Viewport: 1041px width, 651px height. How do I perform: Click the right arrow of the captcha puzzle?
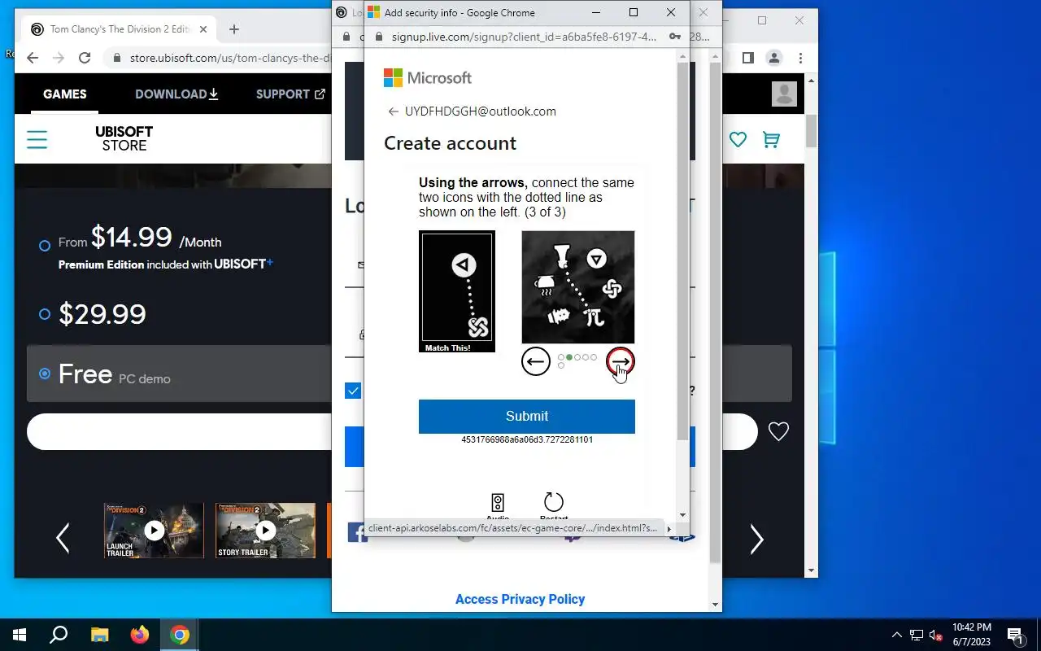[x=621, y=361]
